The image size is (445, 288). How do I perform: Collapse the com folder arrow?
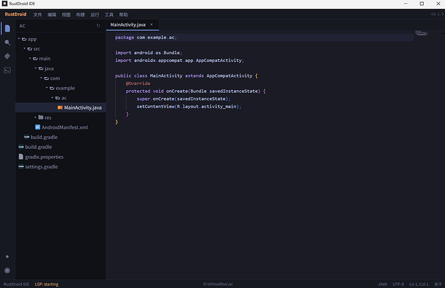(41, 78)
